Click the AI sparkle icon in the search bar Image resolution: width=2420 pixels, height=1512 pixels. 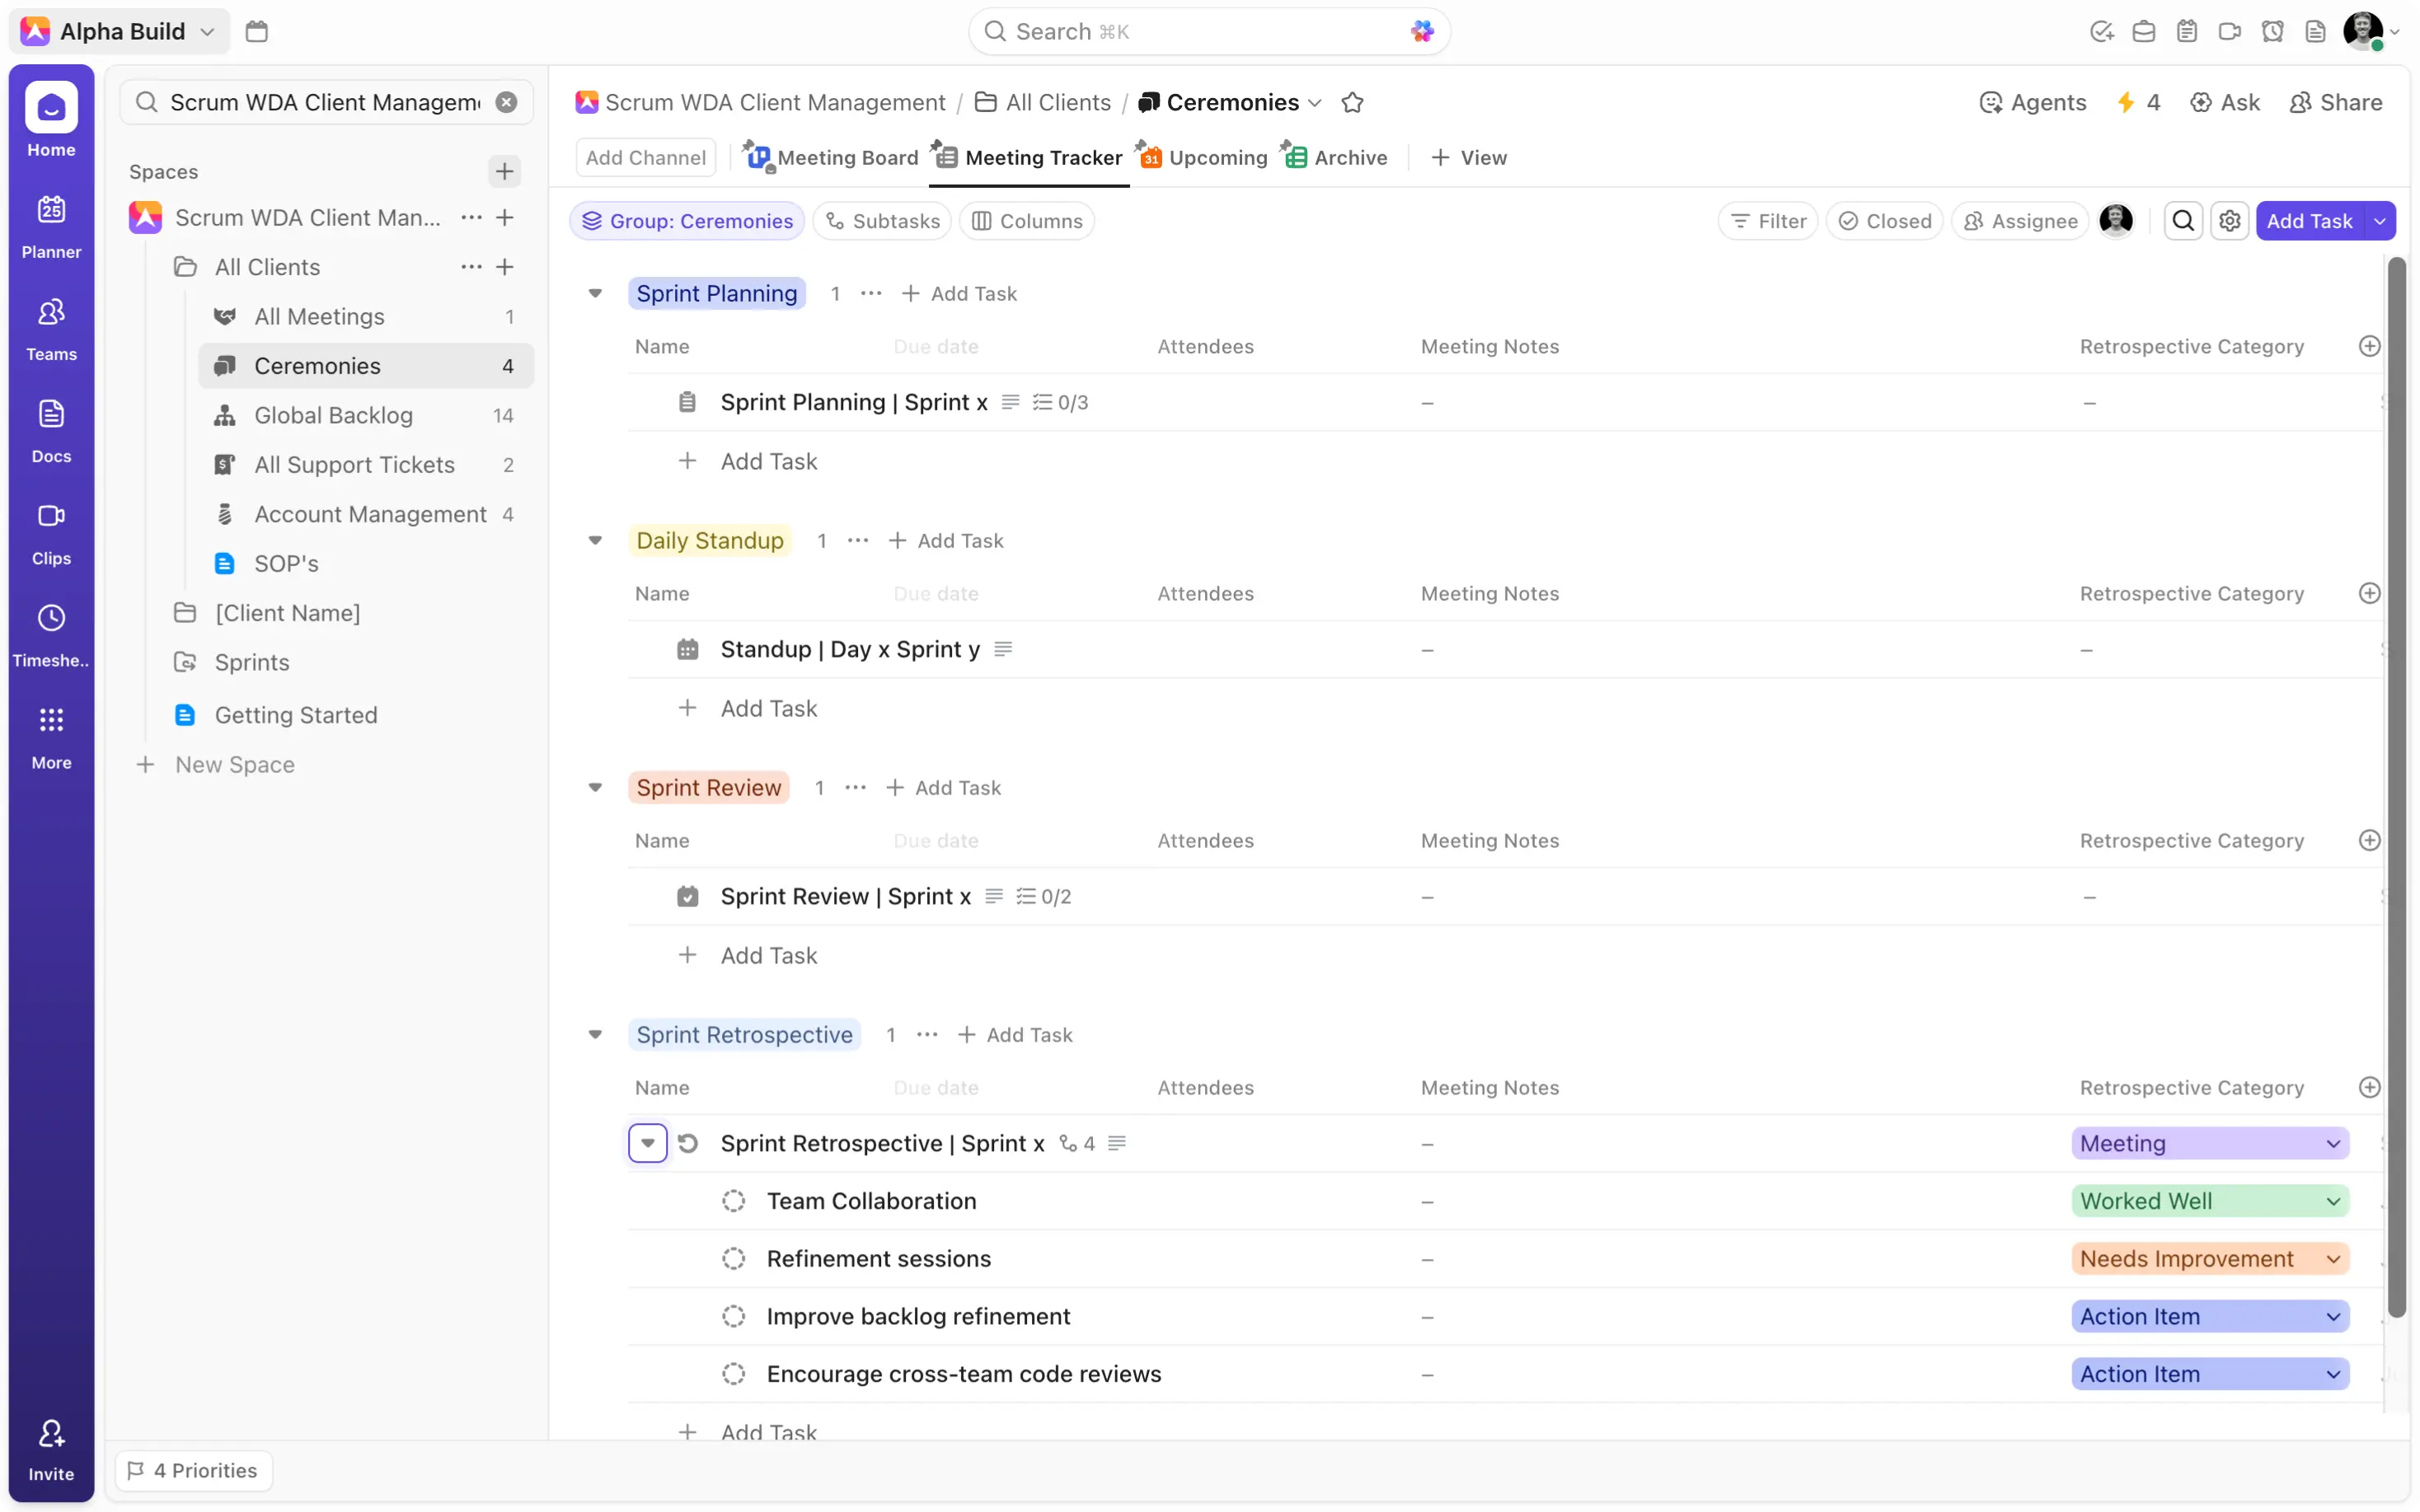(1421, 31)
